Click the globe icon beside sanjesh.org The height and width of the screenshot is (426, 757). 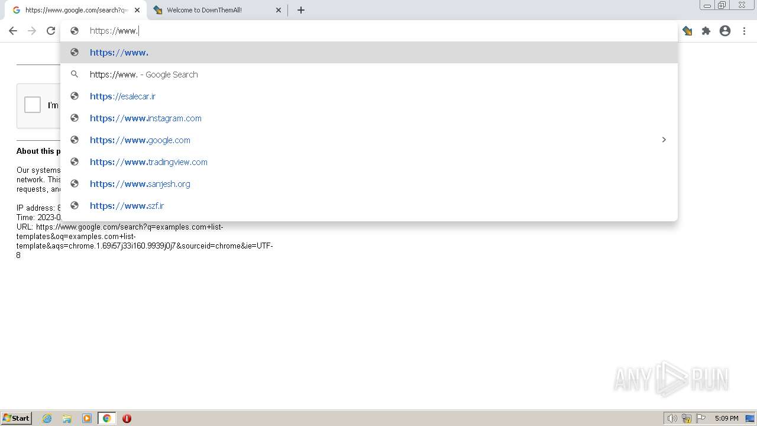click(x=75, y=183)
